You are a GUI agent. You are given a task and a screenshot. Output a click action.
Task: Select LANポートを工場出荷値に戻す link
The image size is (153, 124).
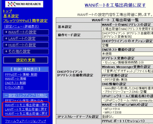pos(26,109)
